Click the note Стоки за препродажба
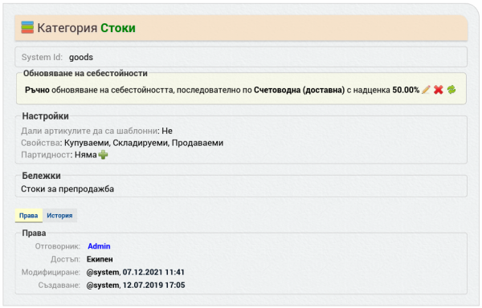This screenshot has width=482, height=308. coord(67,189)
